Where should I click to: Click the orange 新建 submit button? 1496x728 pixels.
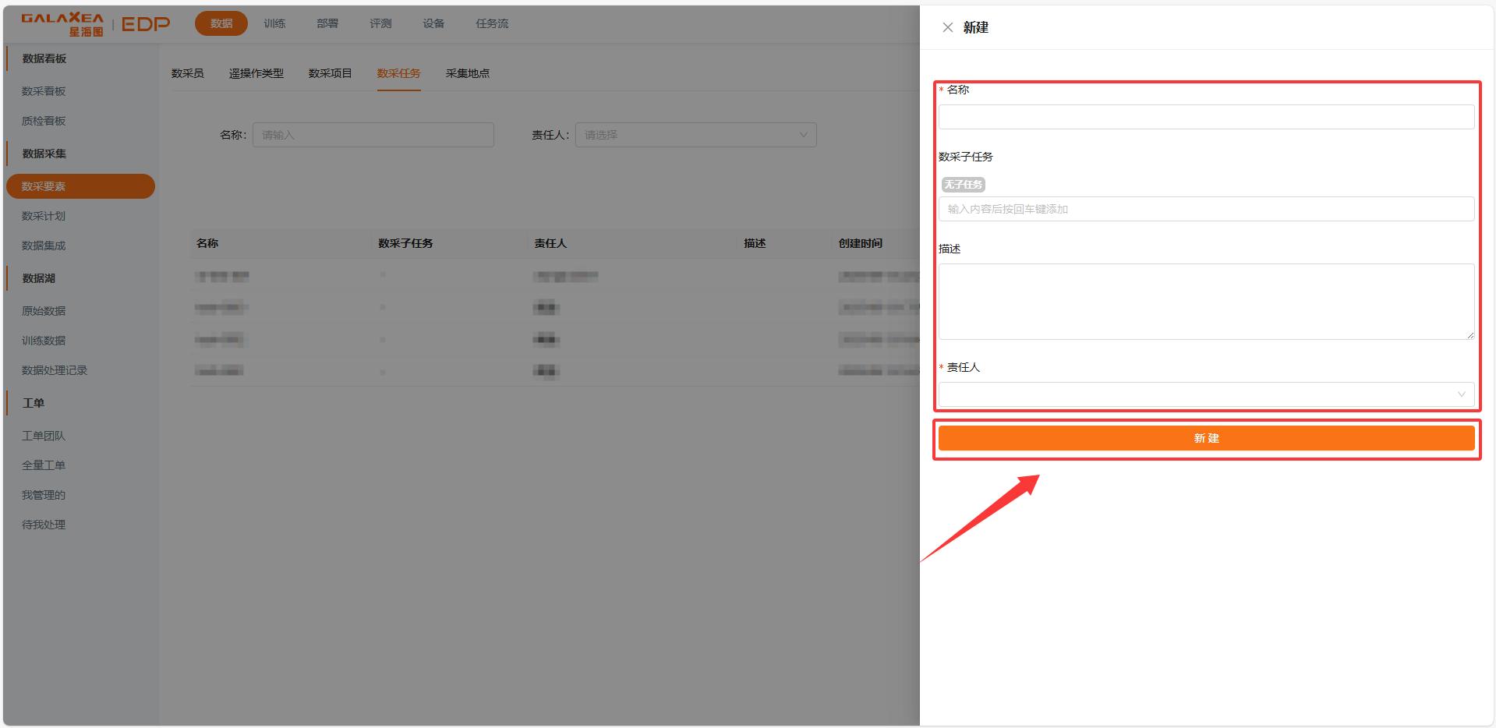(x=1205, y=438)
